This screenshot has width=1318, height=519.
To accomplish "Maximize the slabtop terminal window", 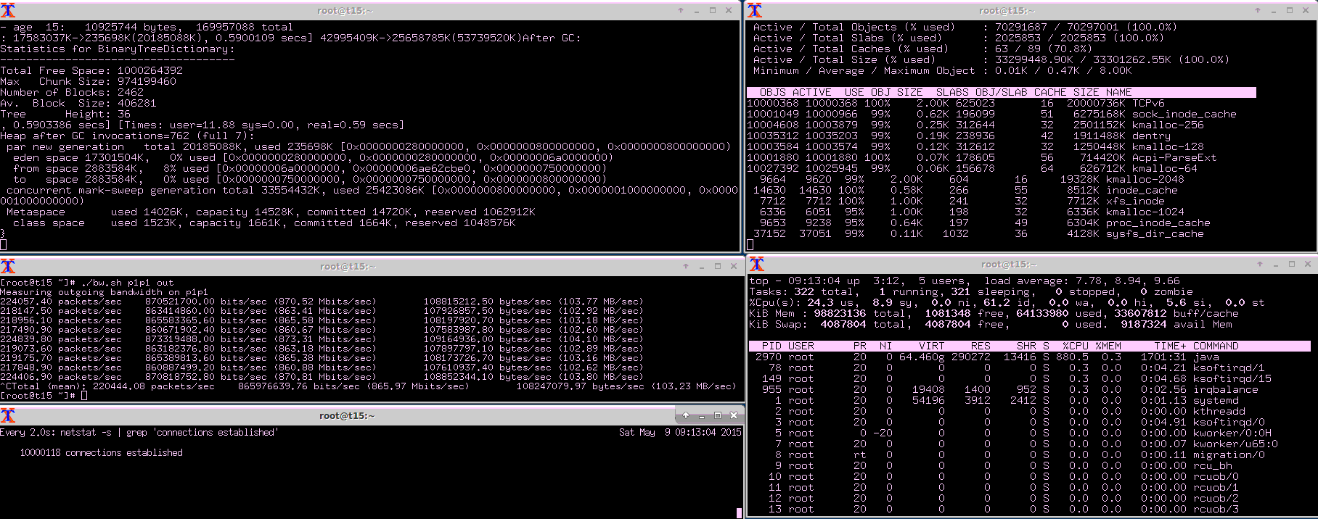I will tap(1290, 10).
